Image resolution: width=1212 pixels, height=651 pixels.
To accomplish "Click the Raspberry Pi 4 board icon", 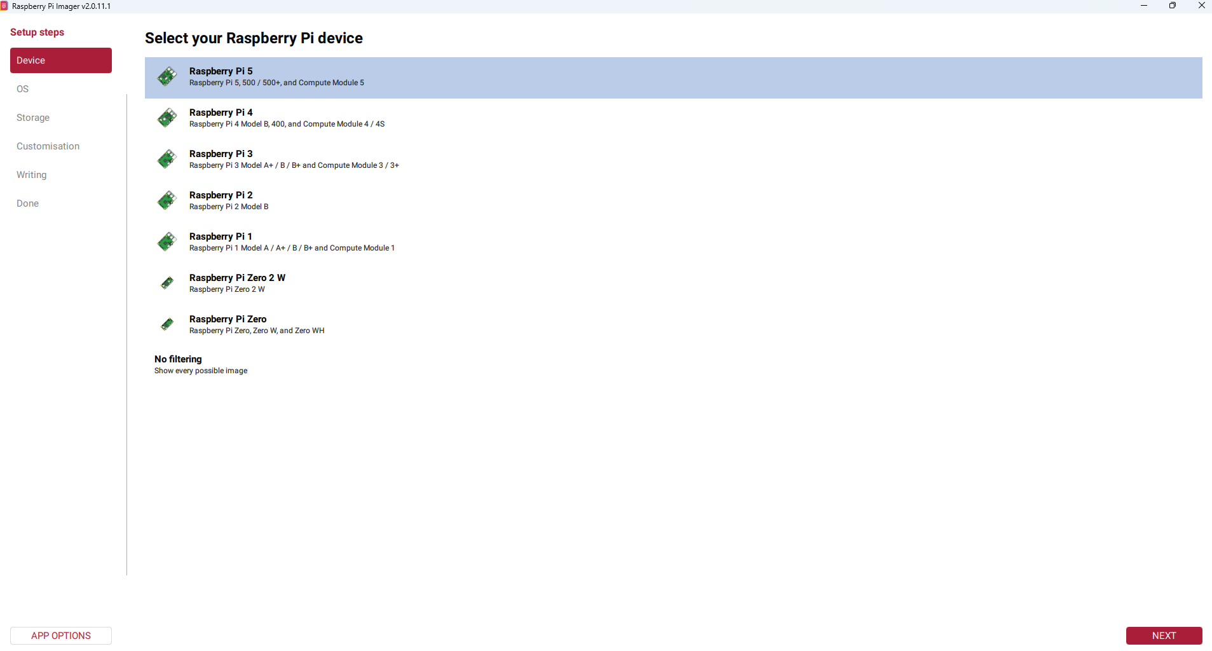I will tap(167, 118).
